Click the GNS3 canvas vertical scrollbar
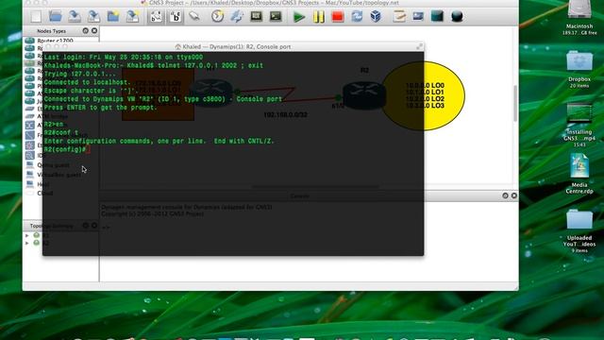 [515, 103]
